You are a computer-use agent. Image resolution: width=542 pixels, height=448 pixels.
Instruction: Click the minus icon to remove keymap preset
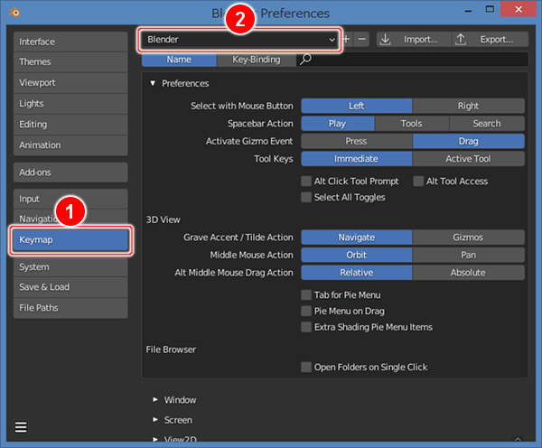coord(361,40)
